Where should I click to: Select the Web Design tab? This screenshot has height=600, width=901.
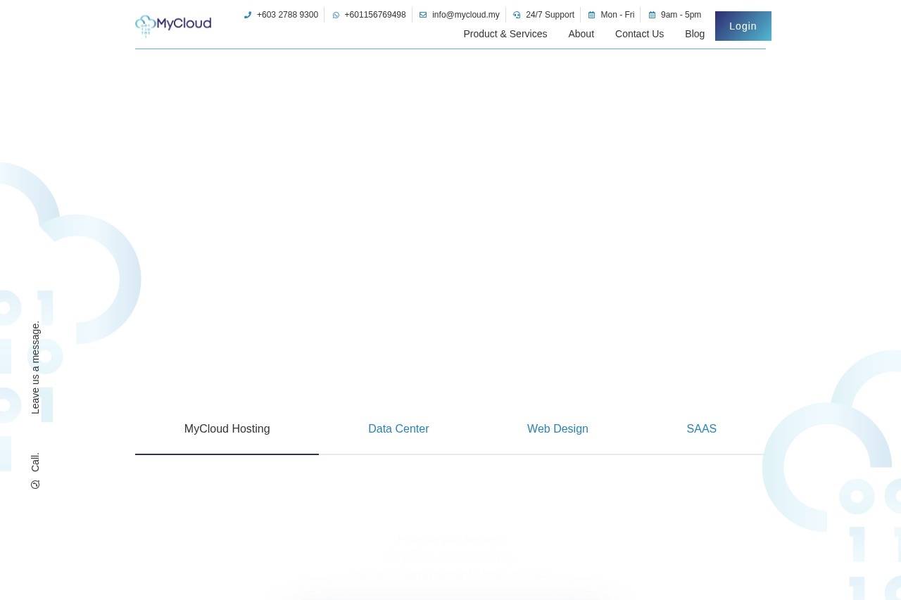point(557,429)
